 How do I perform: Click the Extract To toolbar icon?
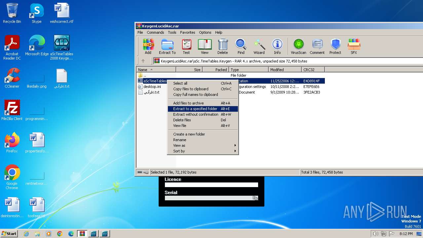(x=167, y=46)
